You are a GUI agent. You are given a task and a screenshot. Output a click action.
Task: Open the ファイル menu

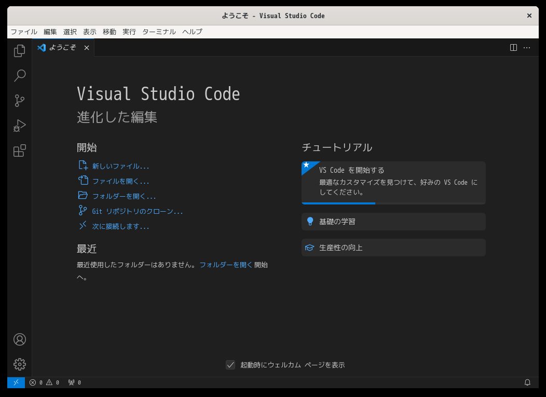[24, 32]
